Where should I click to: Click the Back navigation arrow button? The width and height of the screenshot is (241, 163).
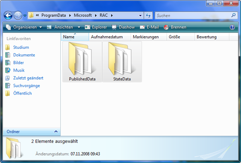click(x=8, y=15)
